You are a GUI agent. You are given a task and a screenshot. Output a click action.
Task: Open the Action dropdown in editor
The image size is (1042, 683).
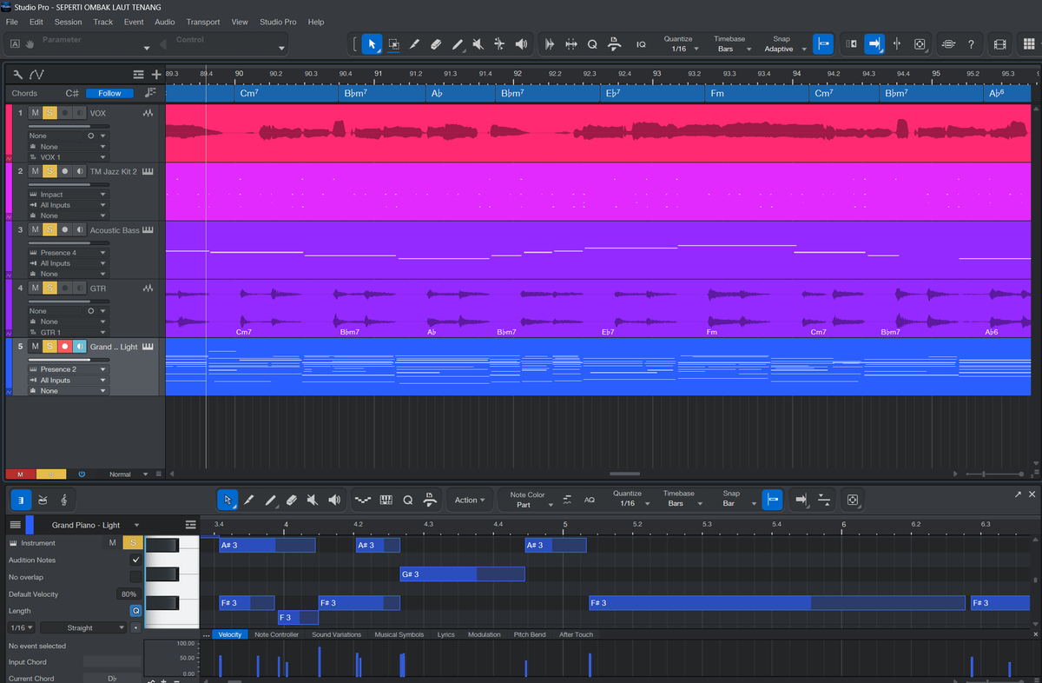tap(470, 500)
